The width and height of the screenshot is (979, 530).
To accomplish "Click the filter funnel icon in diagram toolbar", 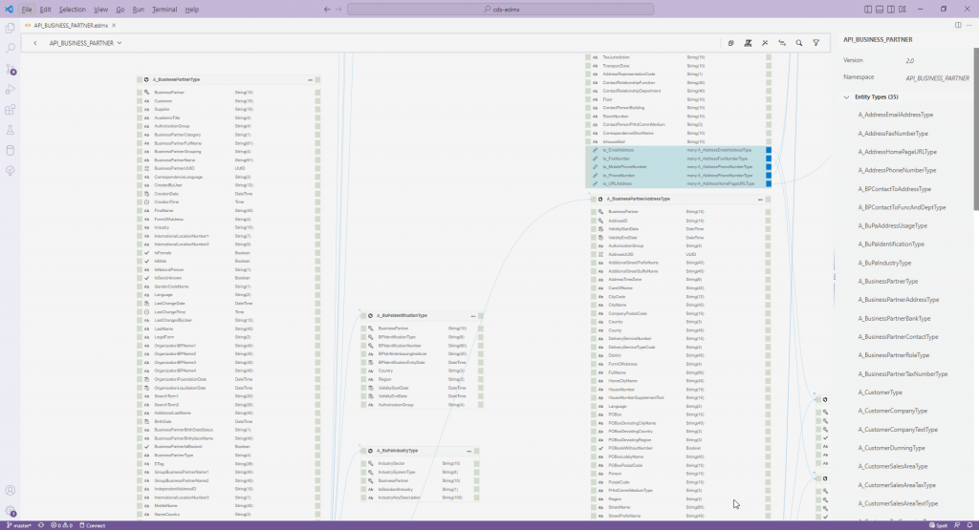I will coord(816,43).
